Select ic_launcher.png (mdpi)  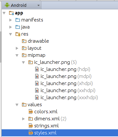click(66, 76)
